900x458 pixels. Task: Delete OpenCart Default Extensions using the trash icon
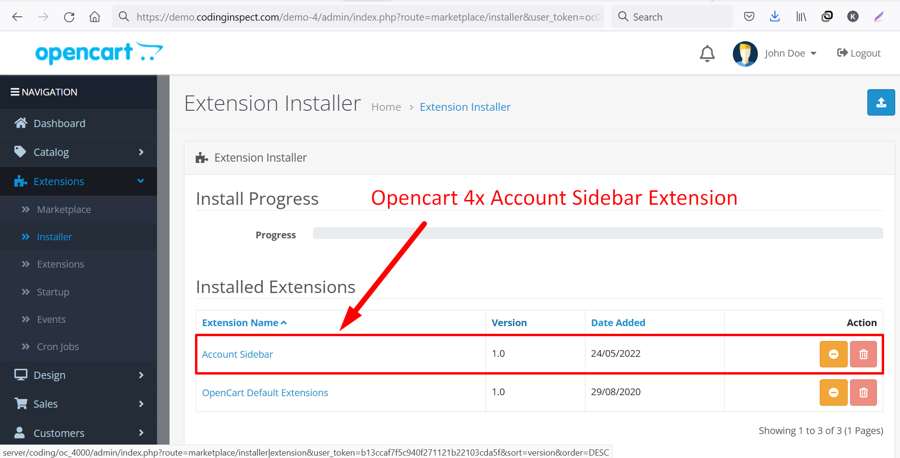tap(863, 392)
